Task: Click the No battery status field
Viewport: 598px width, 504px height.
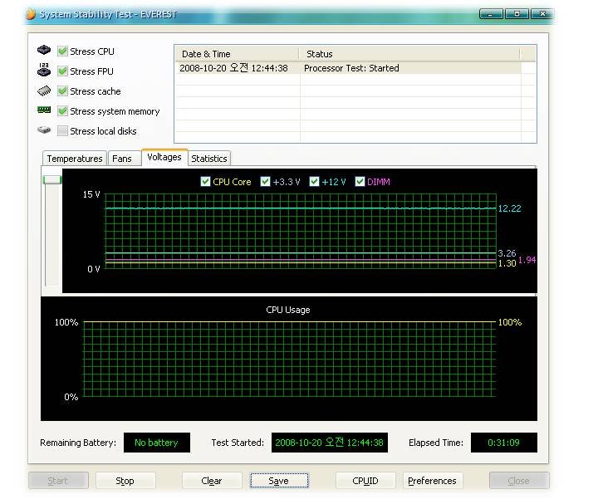Action: [157, 443]
